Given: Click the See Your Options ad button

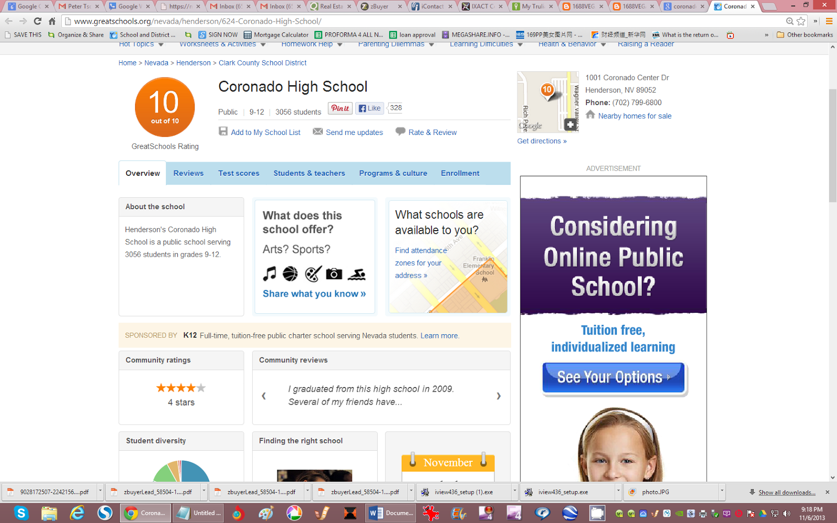Looking at the screenshot, I should pyautogui.click(x=614, y=378).
